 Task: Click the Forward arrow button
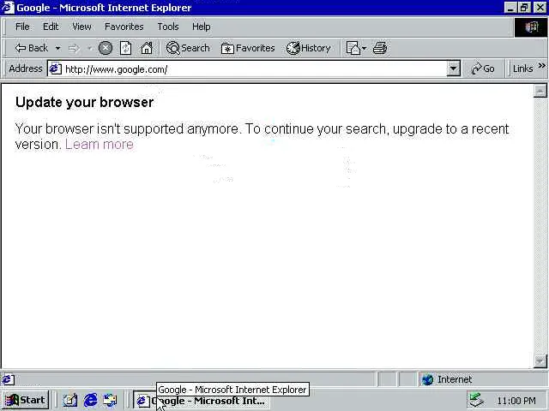click(x=74, y=48)
